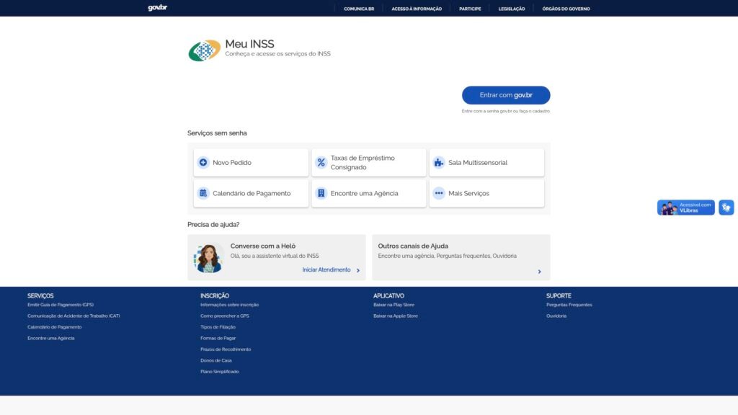Viewport: 738px width, 415px height.
Task: Click the percent icon for Taxas de Empréstimo
Action: pos(321,163)
